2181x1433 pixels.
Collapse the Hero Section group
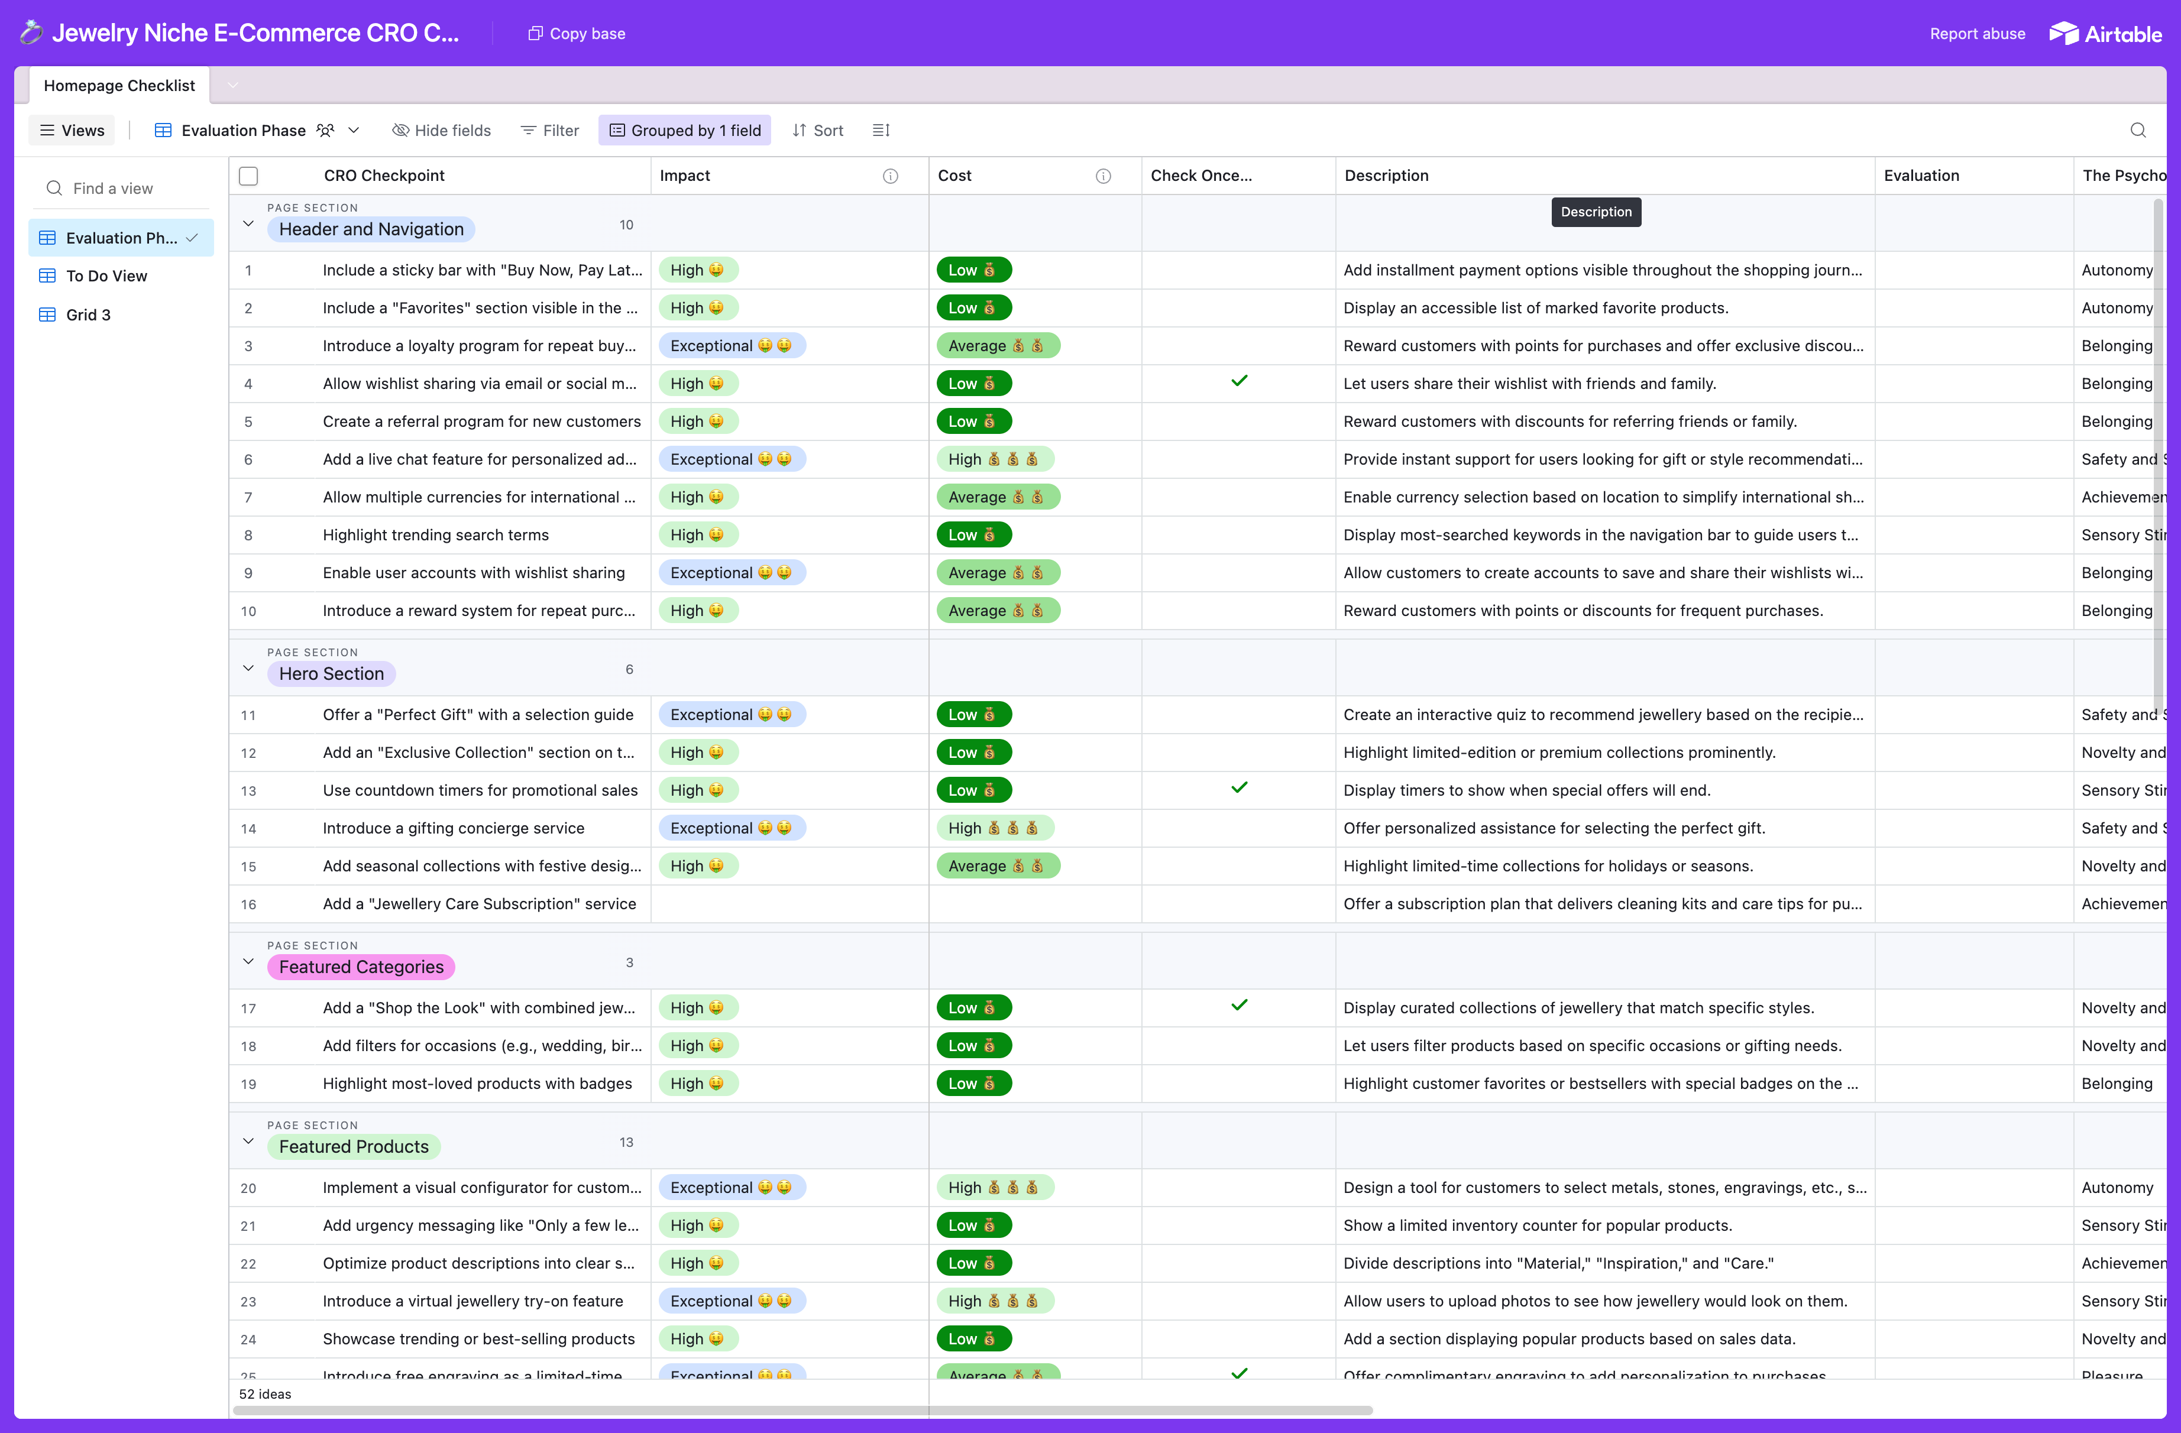(x=247, y=668)
